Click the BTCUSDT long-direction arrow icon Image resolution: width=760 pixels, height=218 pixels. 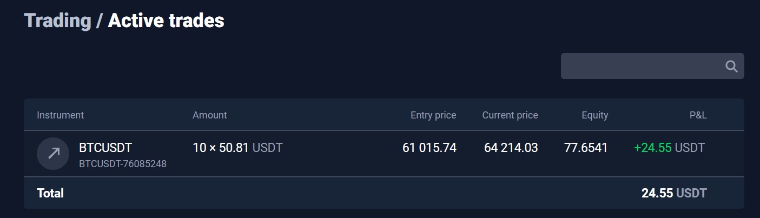click(x=53, y=154)
